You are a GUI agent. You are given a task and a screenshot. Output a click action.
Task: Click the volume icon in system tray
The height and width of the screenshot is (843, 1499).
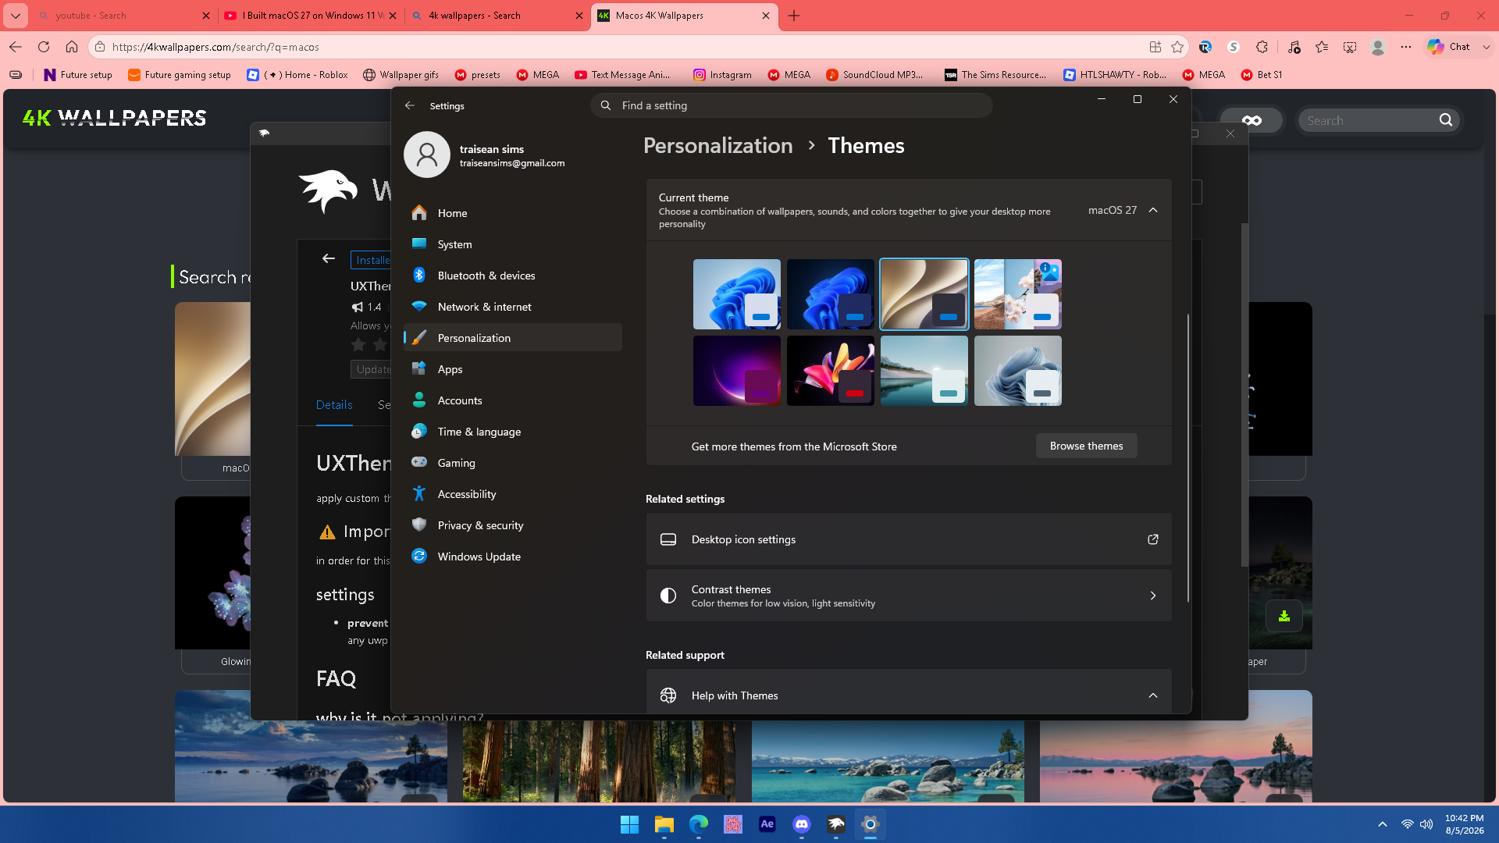point(1426,824)
